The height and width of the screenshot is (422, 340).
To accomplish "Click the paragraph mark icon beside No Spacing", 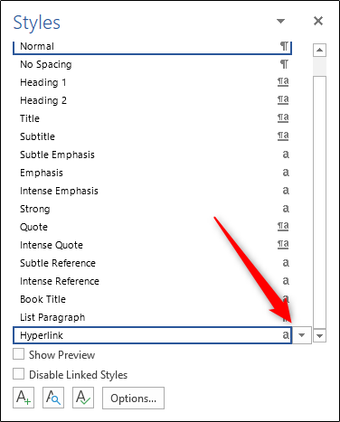I will click(x=284, y=64).
